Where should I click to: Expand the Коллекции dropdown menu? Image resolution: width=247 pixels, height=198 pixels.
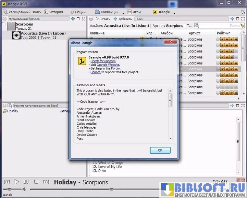click(109, 12)
